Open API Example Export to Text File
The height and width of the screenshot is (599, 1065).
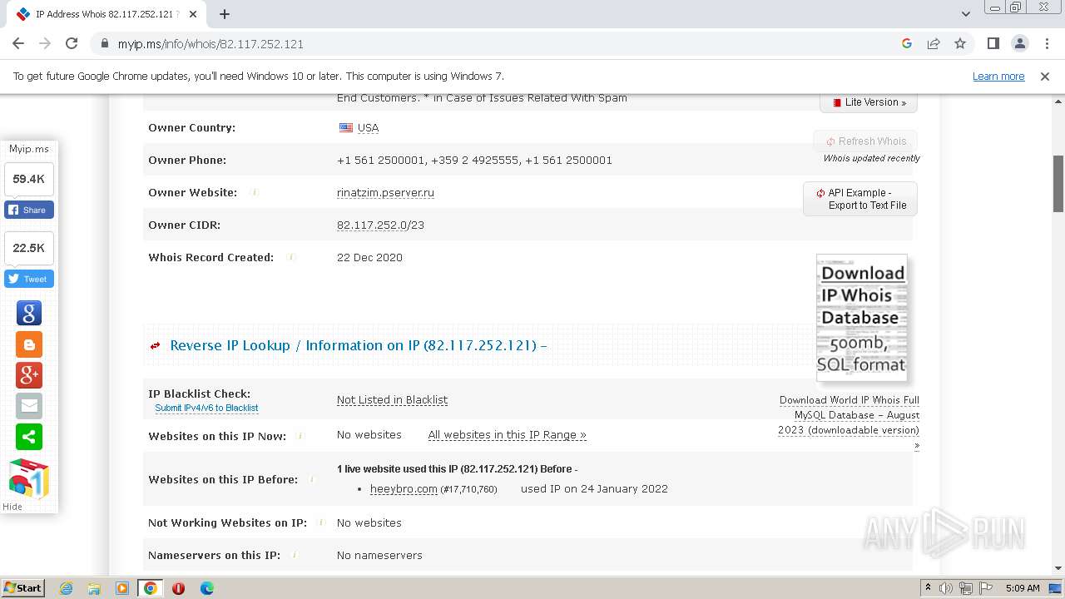click(860, 199)
